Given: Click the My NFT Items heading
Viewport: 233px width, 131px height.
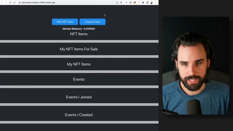Looking at the screenshot, I should point(79,64).
